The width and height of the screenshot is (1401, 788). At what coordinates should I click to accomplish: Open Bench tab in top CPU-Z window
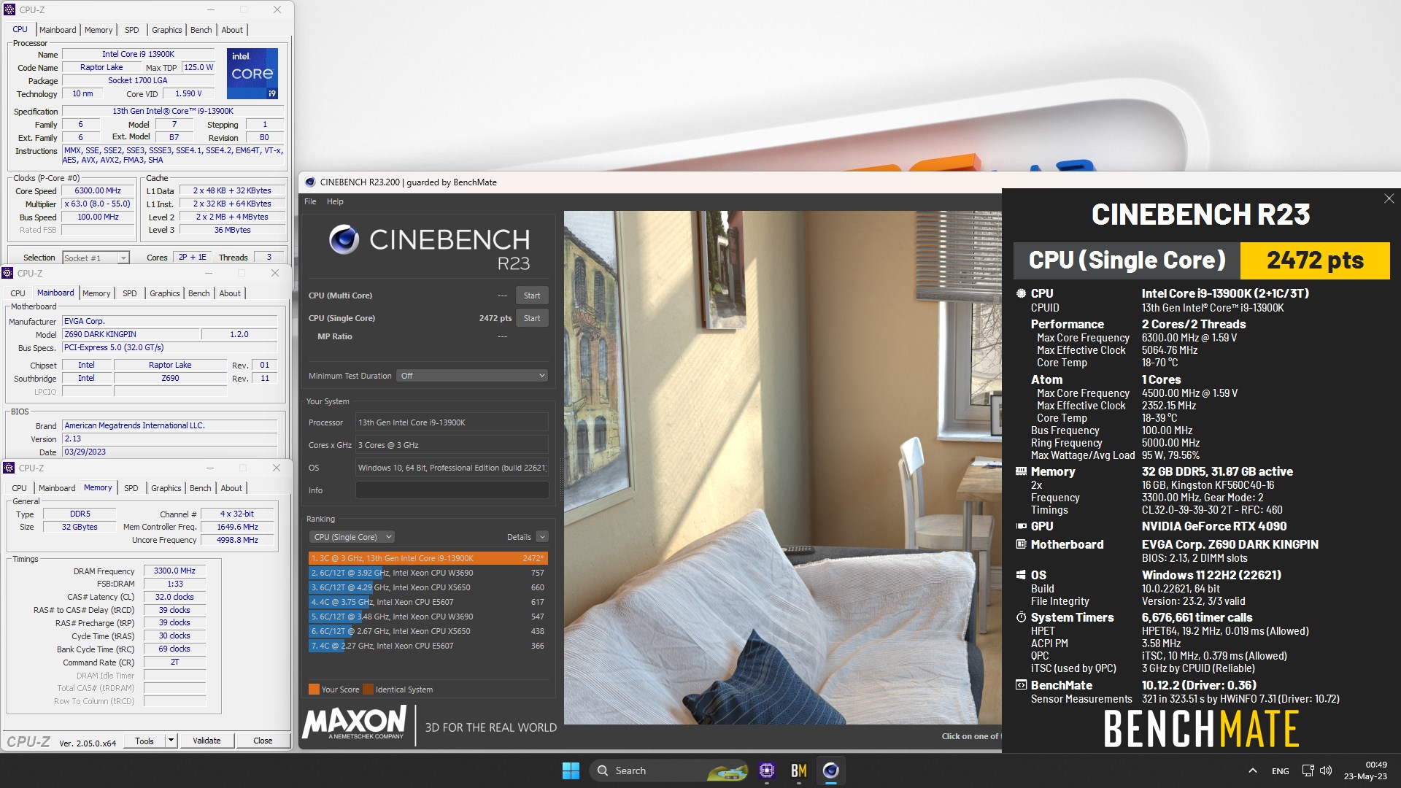[x=201, y=30]
